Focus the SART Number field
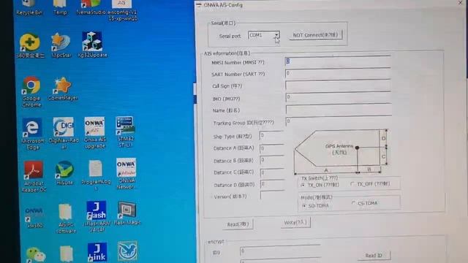The height and width of the screenshot is (263, 468). coord(338,73)
